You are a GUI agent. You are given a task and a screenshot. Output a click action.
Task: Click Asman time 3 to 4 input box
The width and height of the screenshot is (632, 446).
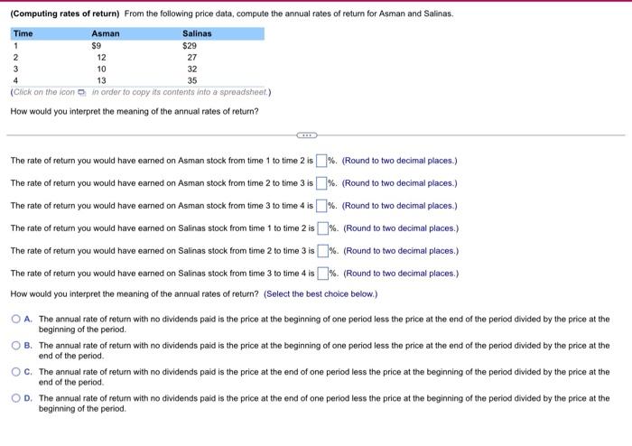click(321, 206)
